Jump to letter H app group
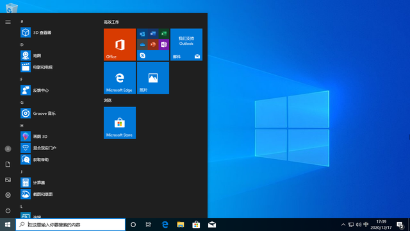410x231 pixels. 22,126
